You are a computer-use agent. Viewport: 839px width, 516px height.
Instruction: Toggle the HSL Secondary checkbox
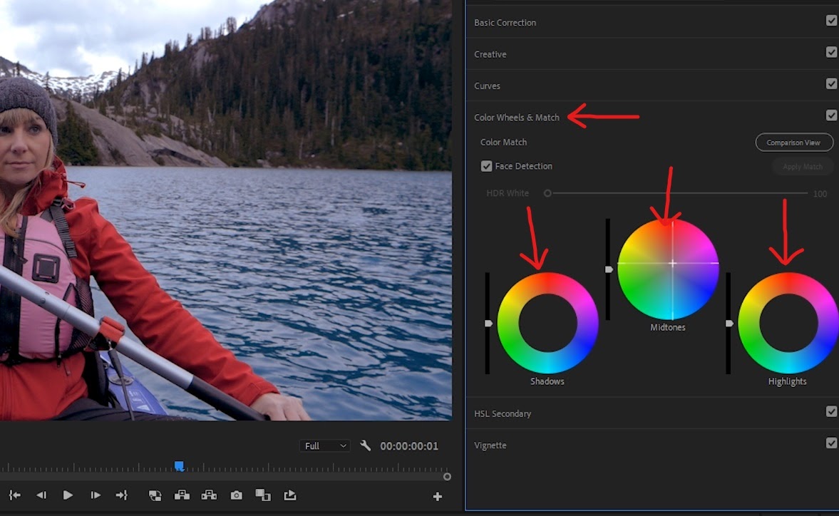[831, 411]
